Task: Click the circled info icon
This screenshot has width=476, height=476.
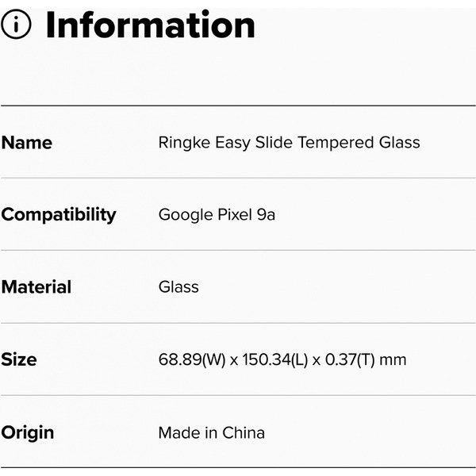Action: (x=16, y=25)
